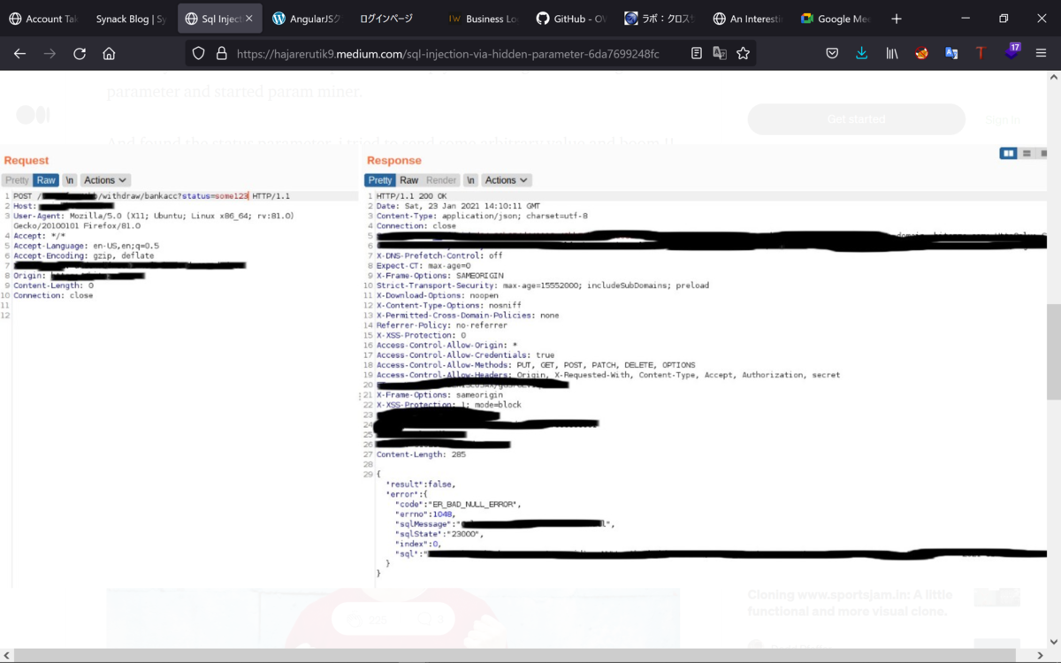Click the Request panel heading
Image resolution: width=1061 pixels, height=663 pixels.
click(27, 160)
